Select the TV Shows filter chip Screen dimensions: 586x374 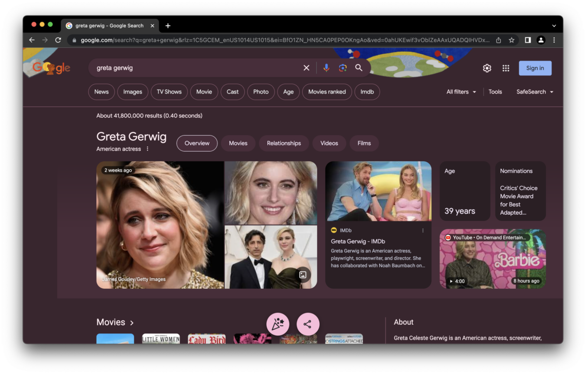(x=169, y=92)
